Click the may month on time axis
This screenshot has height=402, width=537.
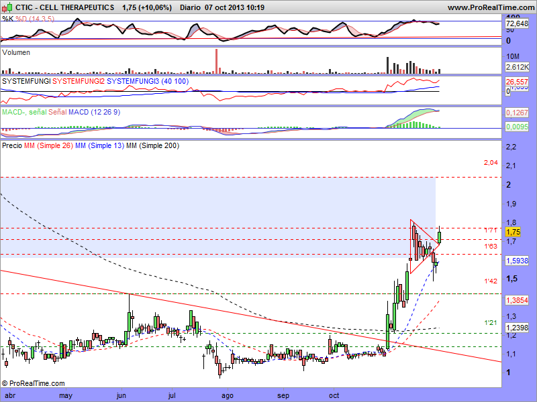click(x=66, y=395)
